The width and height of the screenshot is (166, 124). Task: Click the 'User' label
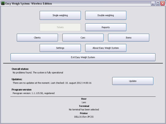tap(84, 99)
